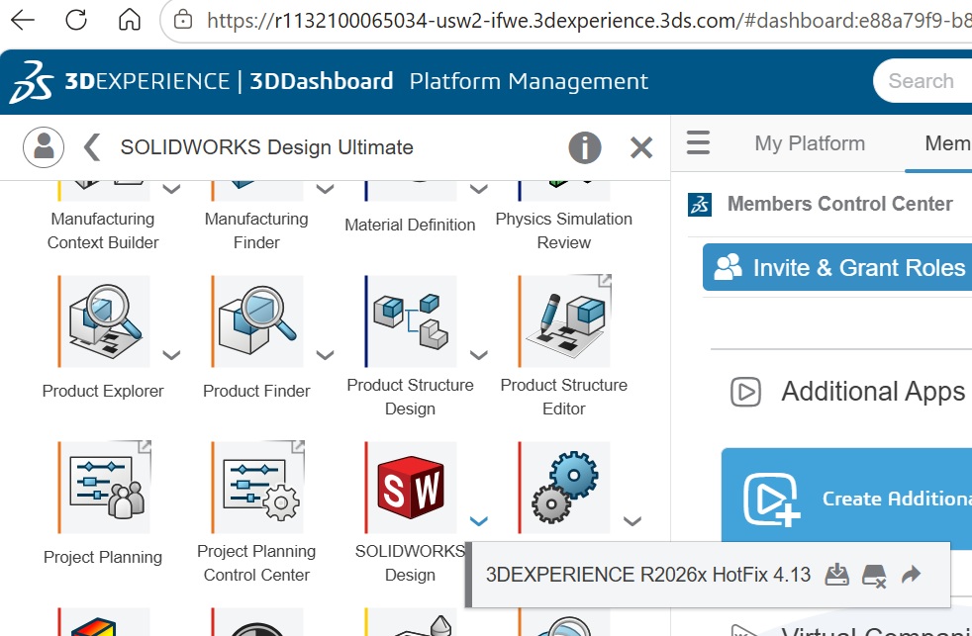
Task: Click the 3DS compass logo
Action: click(x=31, y=82)
